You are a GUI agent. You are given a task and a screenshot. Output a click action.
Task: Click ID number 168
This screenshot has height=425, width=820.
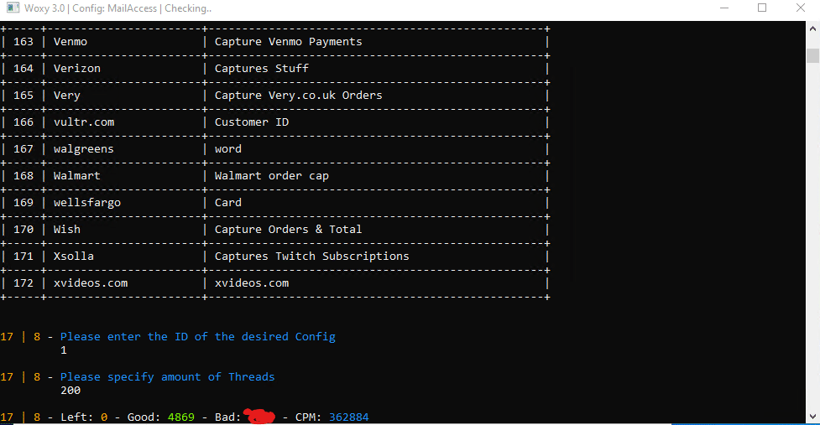click(x=23, y=176)
